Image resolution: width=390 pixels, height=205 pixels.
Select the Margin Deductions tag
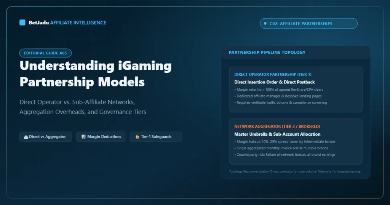101,136
